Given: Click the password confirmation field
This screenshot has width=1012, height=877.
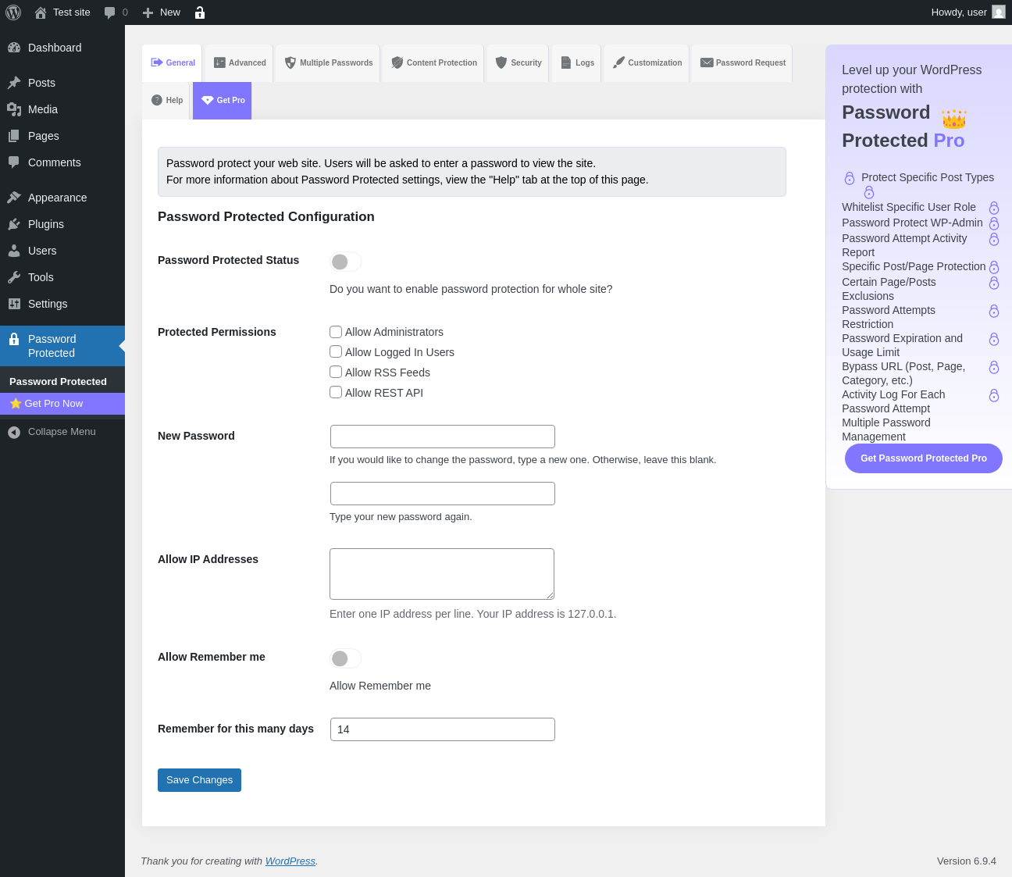Looking at the screenshot, I should (443, 494).
